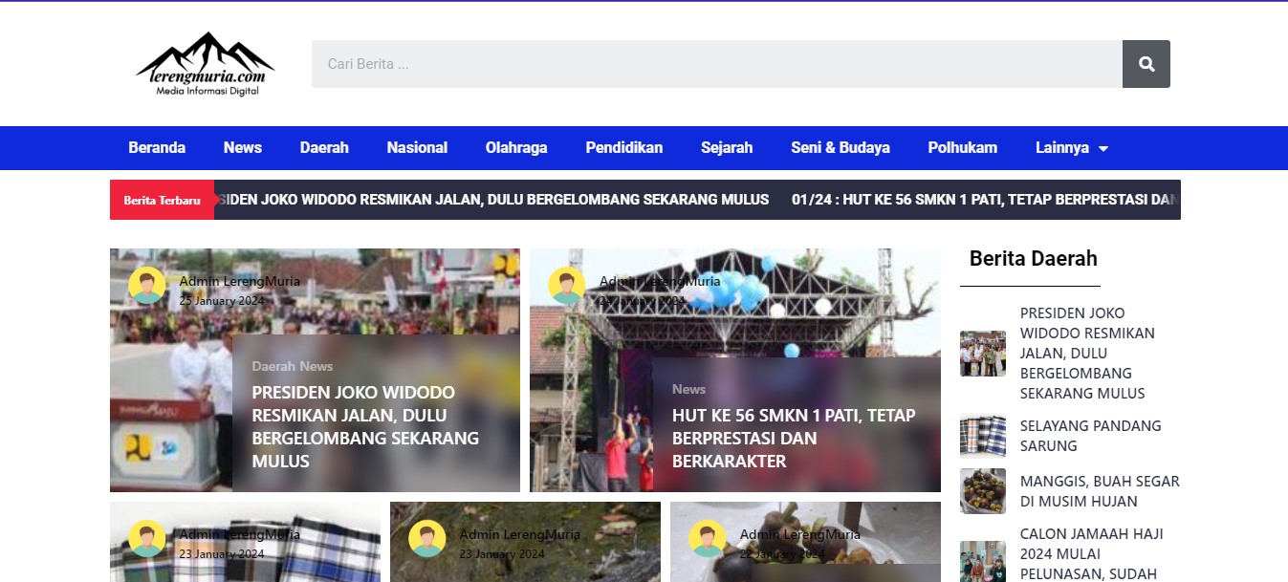Open the sarung thumbnail in Berita Daerah
Viewport: 1288px width, 582px height.
pyautogui.click(x=983, y=436)
